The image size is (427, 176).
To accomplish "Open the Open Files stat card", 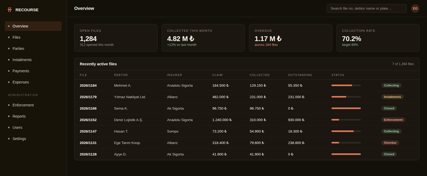I will (116, 38).
